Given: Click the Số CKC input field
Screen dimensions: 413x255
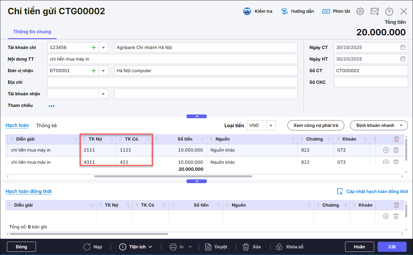Looking at the screenshot, I should tap(370, 82).
